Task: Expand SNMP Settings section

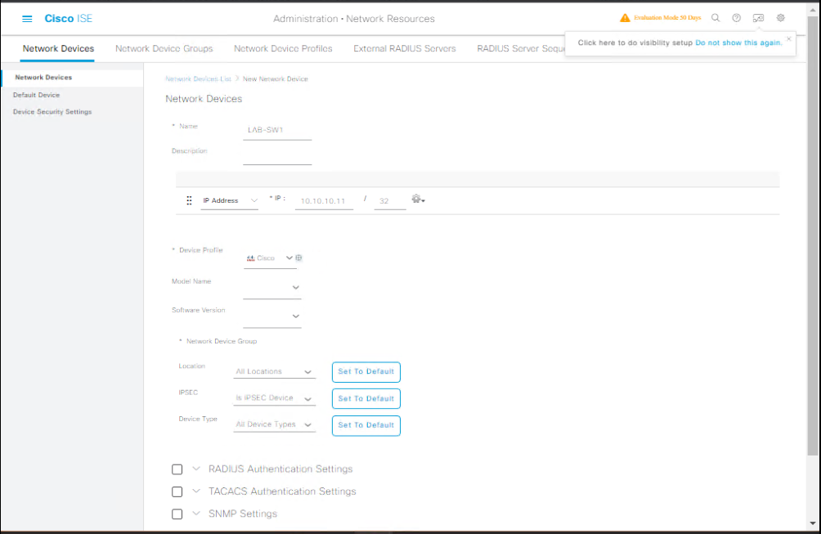Action: [x=195, y=514]
